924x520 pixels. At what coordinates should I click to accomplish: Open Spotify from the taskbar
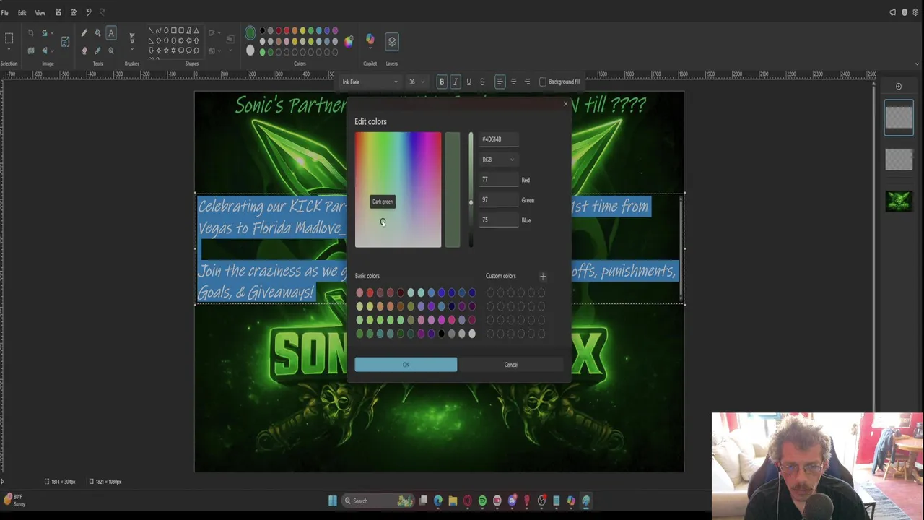[482, 500]
